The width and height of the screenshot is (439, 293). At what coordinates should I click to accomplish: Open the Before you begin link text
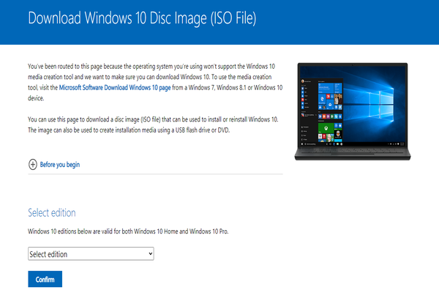pyautogui.click(x=60, y=165)
